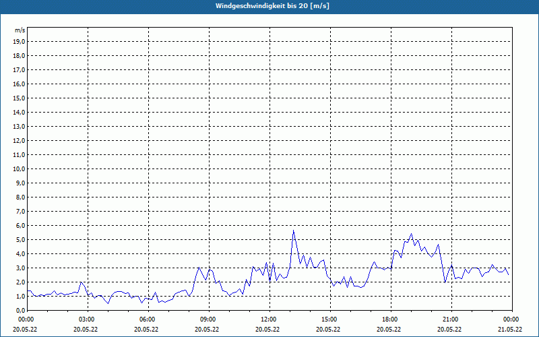This screenshot has height=337, width=539.
Task: Select the 8,0 y-axis label
Action: coord(21,197)
